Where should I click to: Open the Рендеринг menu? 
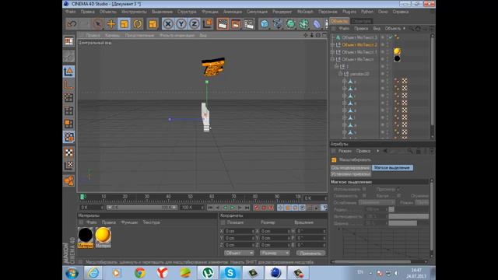[x=282, y=12]
